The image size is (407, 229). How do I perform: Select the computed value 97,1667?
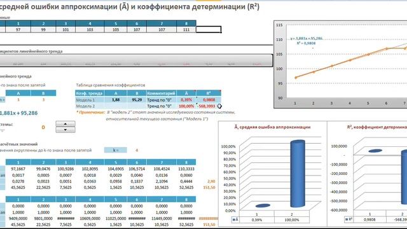pyautogui.click(x=18, y=169)
